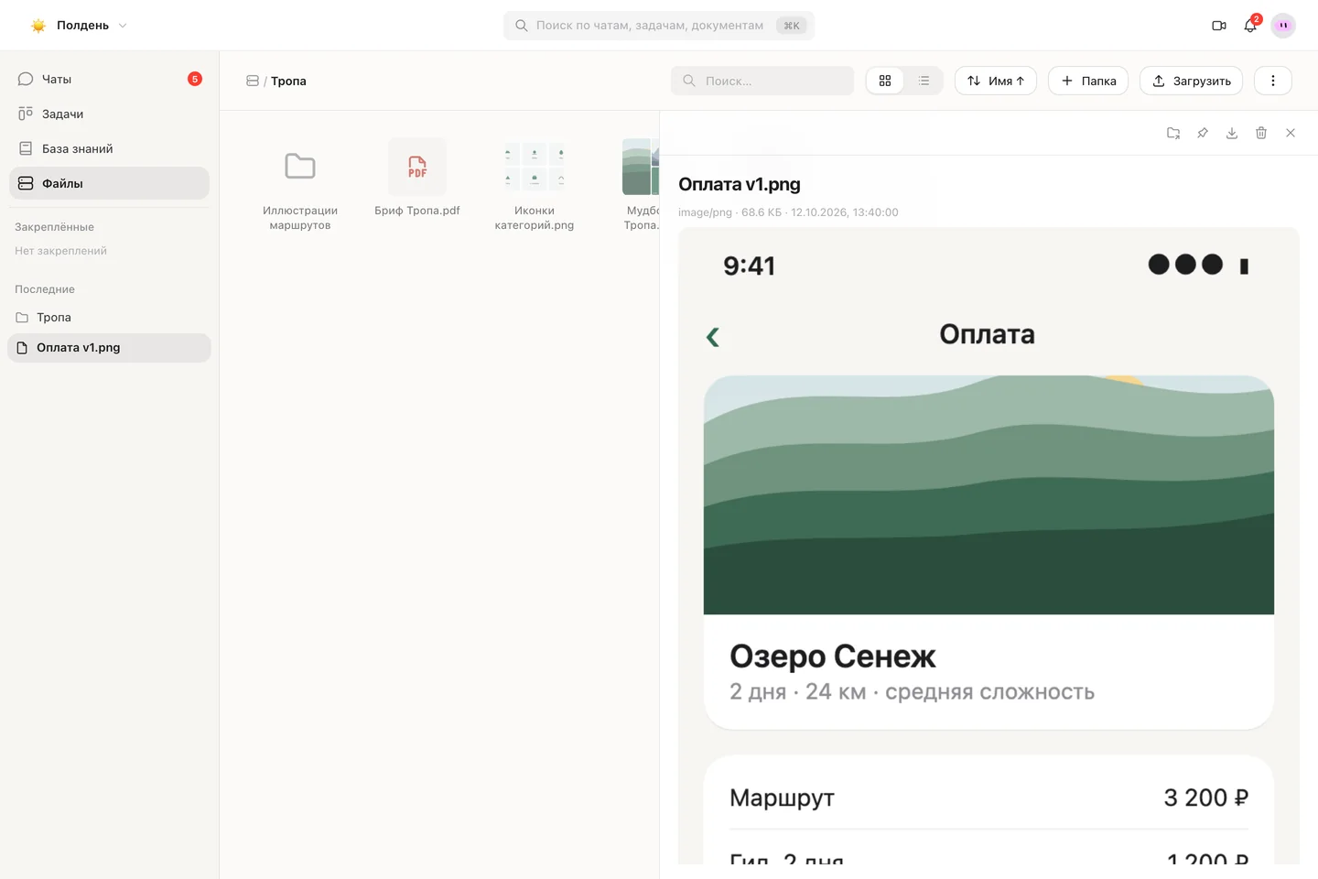
Task: Click the back chevron in preview image
Action: click(x=713, y=337)
